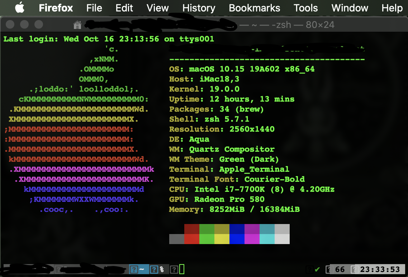408x277 pixels.
Task: Open the History menu
Action: (x=199, y=8)
